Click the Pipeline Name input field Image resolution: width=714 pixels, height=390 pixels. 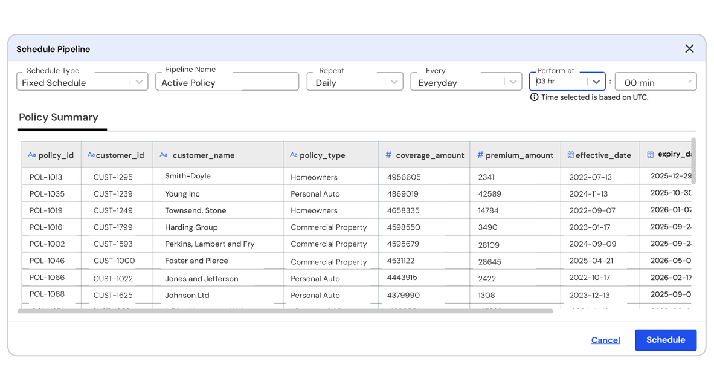point(227,82)
